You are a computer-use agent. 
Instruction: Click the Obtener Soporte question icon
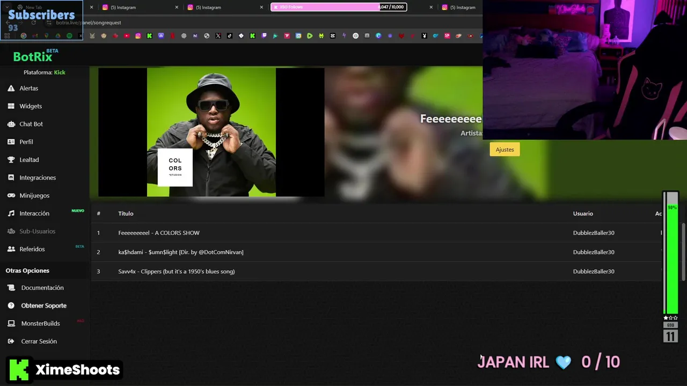[11, 306]
